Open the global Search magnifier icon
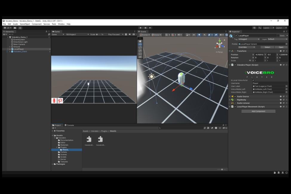This screenshot has height=194, width=291. coord(260,28)
